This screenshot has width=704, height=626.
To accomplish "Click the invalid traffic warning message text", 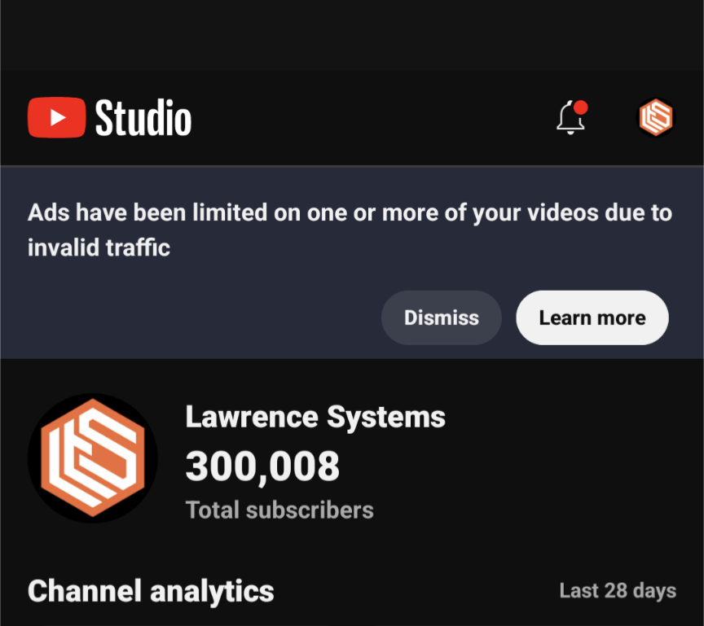I will pyautogui.click(x=350, y=230).
